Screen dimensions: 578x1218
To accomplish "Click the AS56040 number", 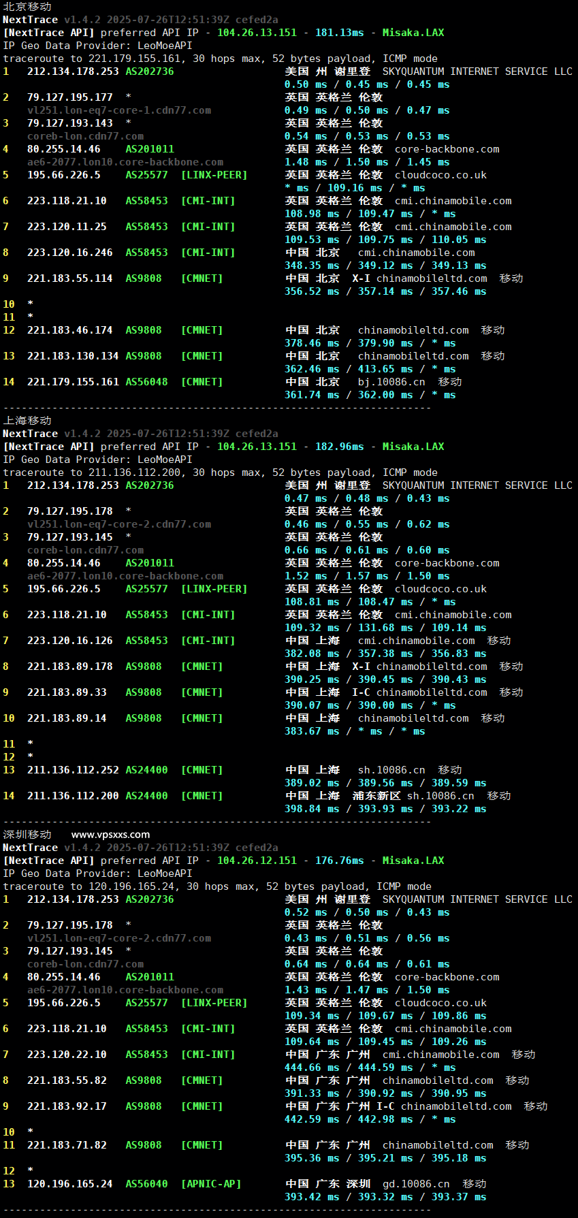I will point(146,1184).
